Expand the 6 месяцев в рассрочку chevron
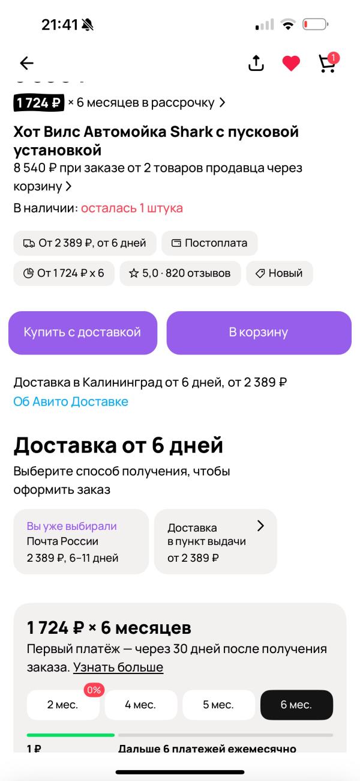The width and height of the screenshot is (360, 781). pyautogui.click(x=222, y=103)
